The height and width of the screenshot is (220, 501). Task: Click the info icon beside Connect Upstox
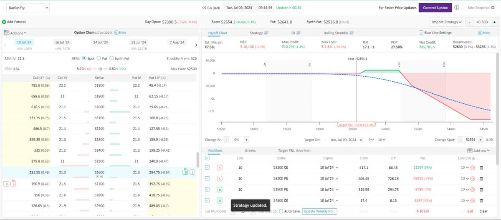click(x=457, y=7)
